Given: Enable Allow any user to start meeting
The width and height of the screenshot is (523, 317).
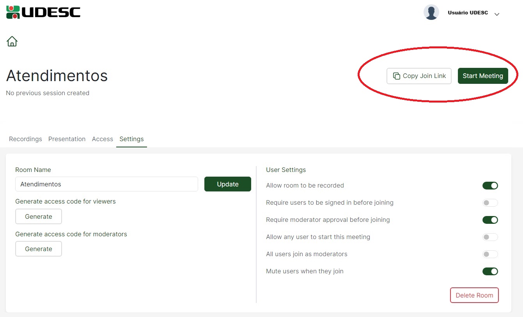Looking at the screenshot, I should click(490, 237).
